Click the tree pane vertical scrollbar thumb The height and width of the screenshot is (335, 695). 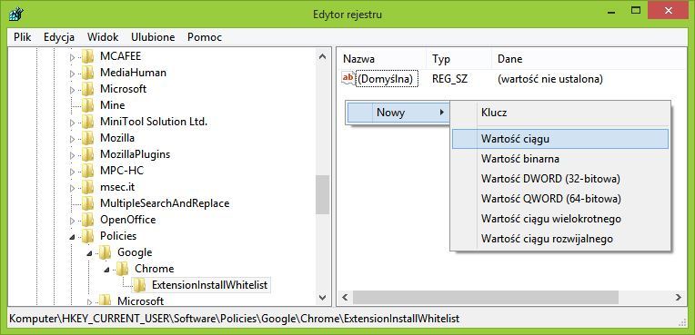[x=322, y=194]
